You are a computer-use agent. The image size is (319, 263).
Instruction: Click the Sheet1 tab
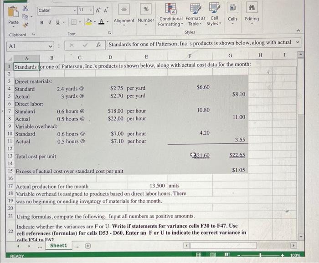point(58,246)
